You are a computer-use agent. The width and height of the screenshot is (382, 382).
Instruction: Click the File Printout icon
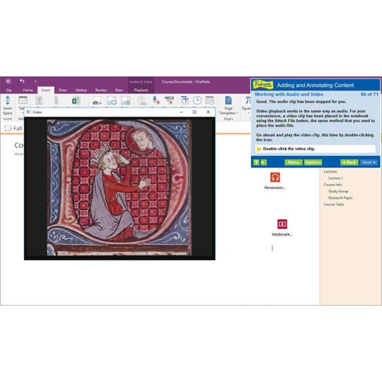click(x=39, y=100)
